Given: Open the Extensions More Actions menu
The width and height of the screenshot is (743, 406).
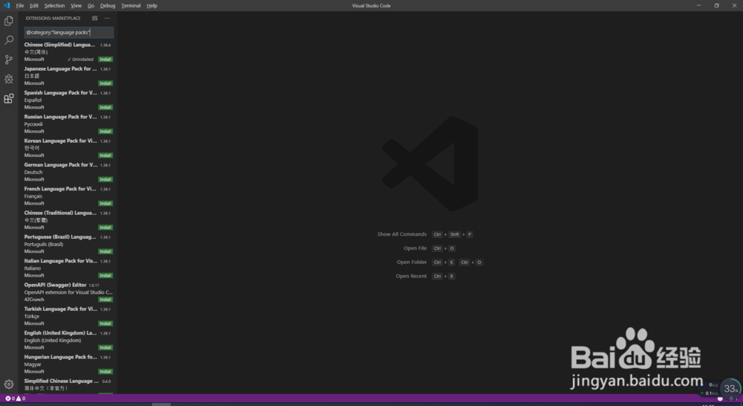Looking at the screenshot, I should 107,18.
